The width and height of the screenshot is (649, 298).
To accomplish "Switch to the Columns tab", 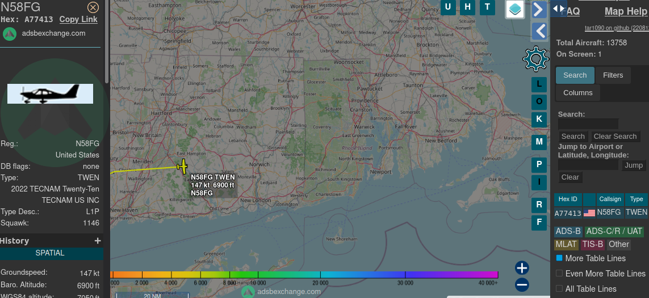I will [x=578, y=93].
